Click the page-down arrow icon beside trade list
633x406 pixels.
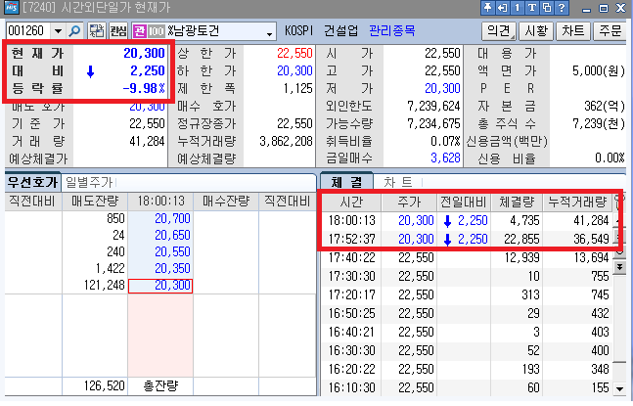(x=619, y=268)
